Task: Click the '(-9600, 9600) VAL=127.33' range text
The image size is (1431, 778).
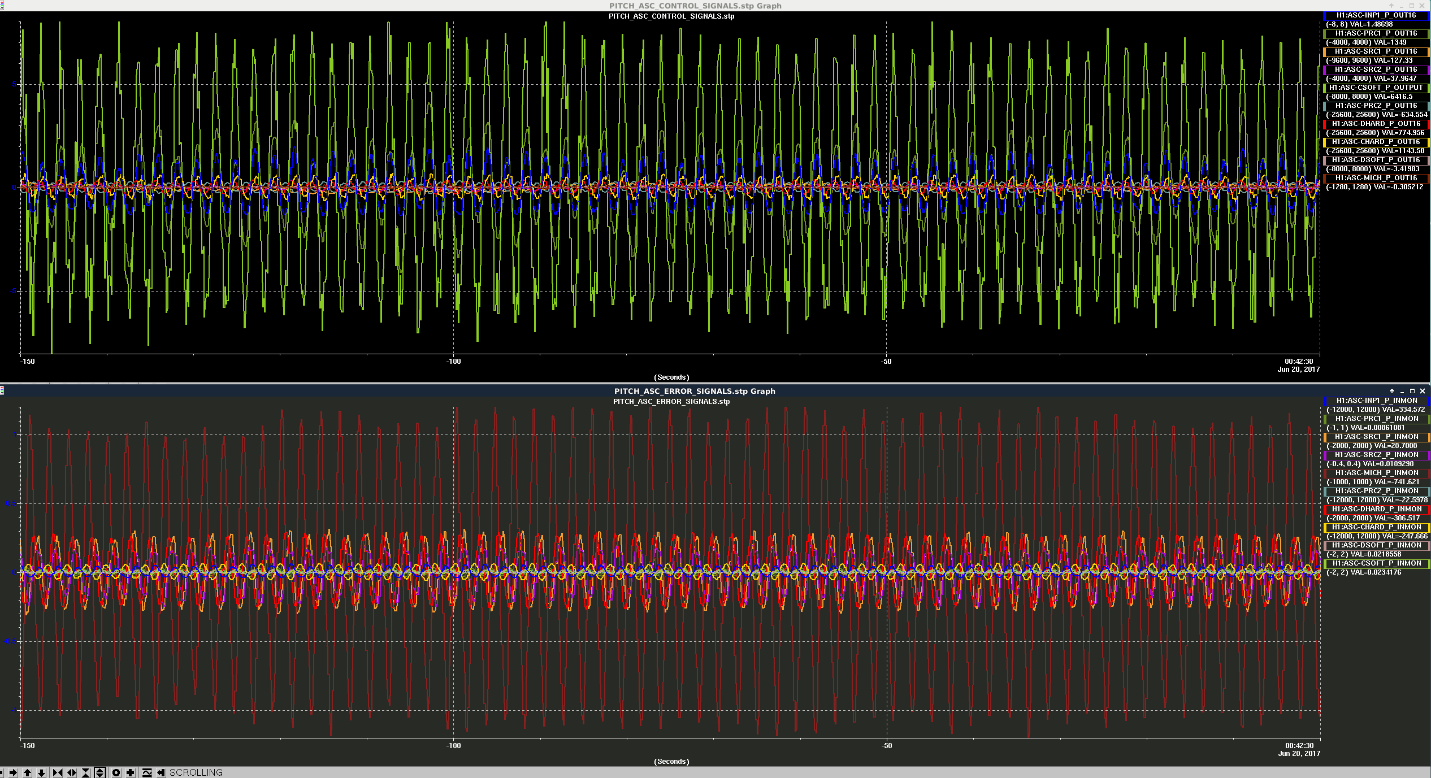Action: point(1369,60)
